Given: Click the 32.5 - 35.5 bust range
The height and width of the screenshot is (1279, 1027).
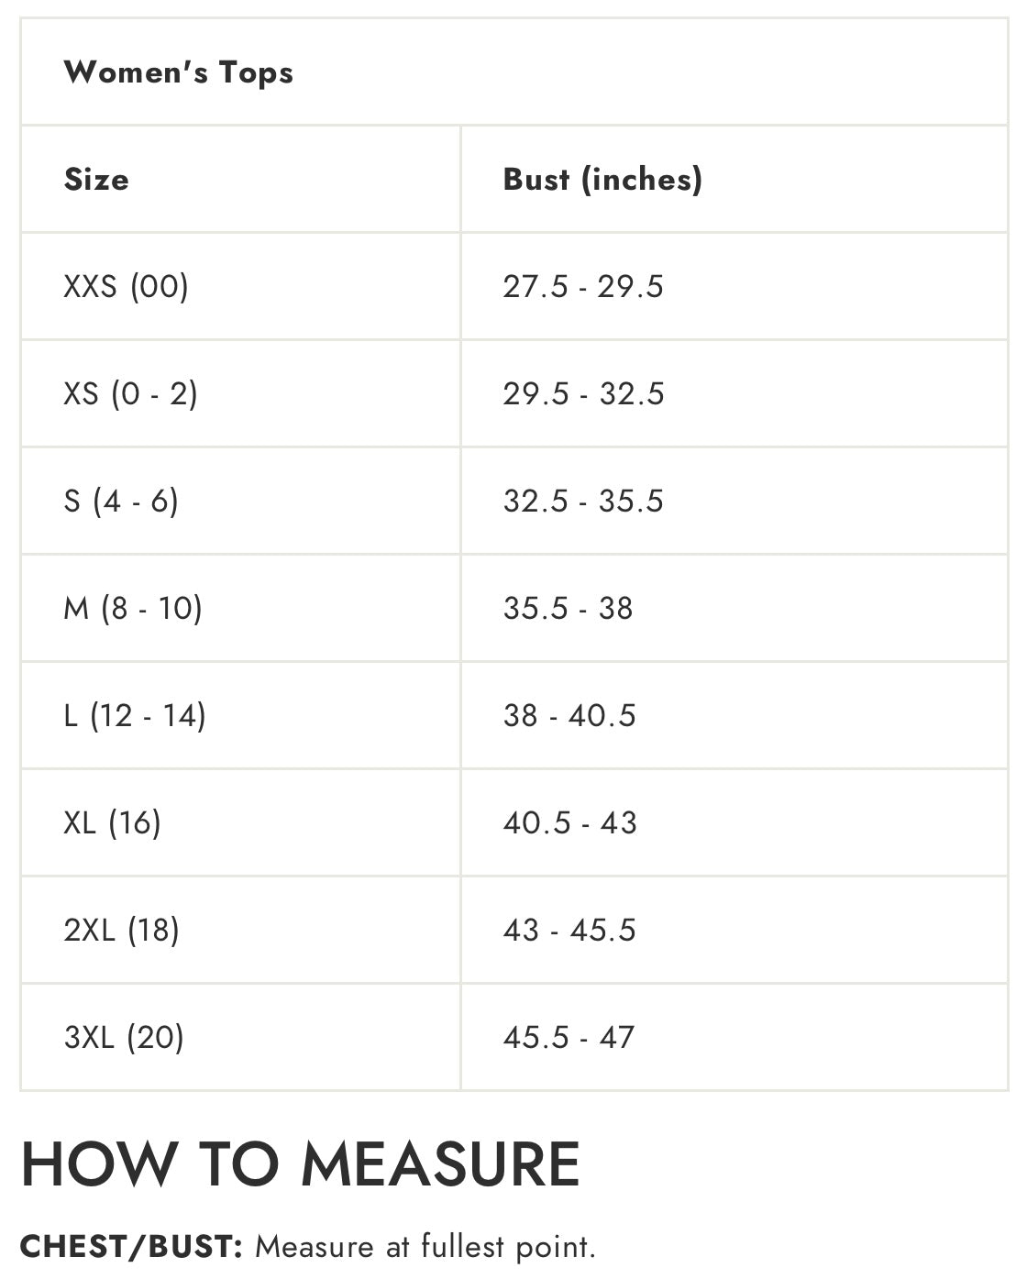Looking at the screenshot, I should [582, 502].
